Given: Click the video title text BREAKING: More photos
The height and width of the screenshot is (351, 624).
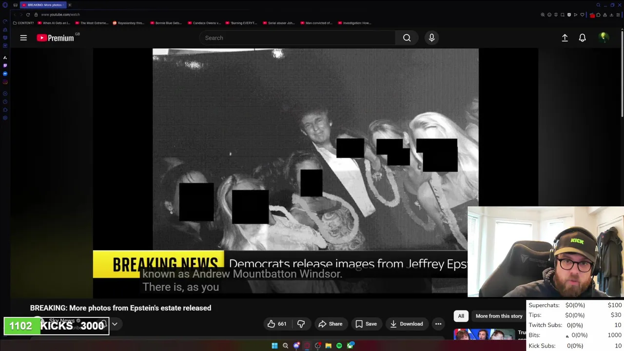Looking at the screenshot, I should pyautogui.click(x=120, y=308).
